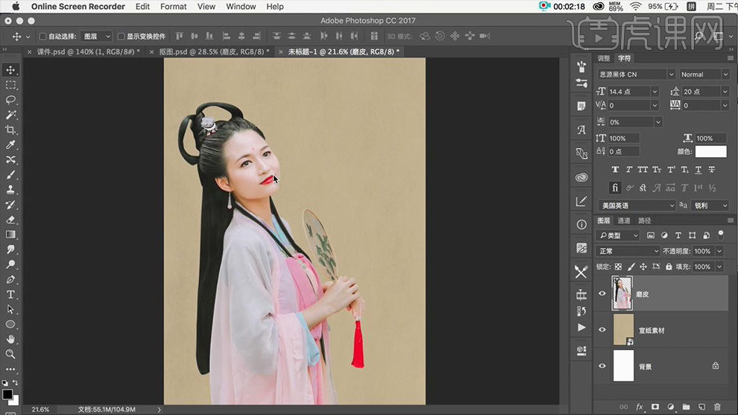Select the Crop tool
Screen dimensions: 738x415
coord(10,130)
